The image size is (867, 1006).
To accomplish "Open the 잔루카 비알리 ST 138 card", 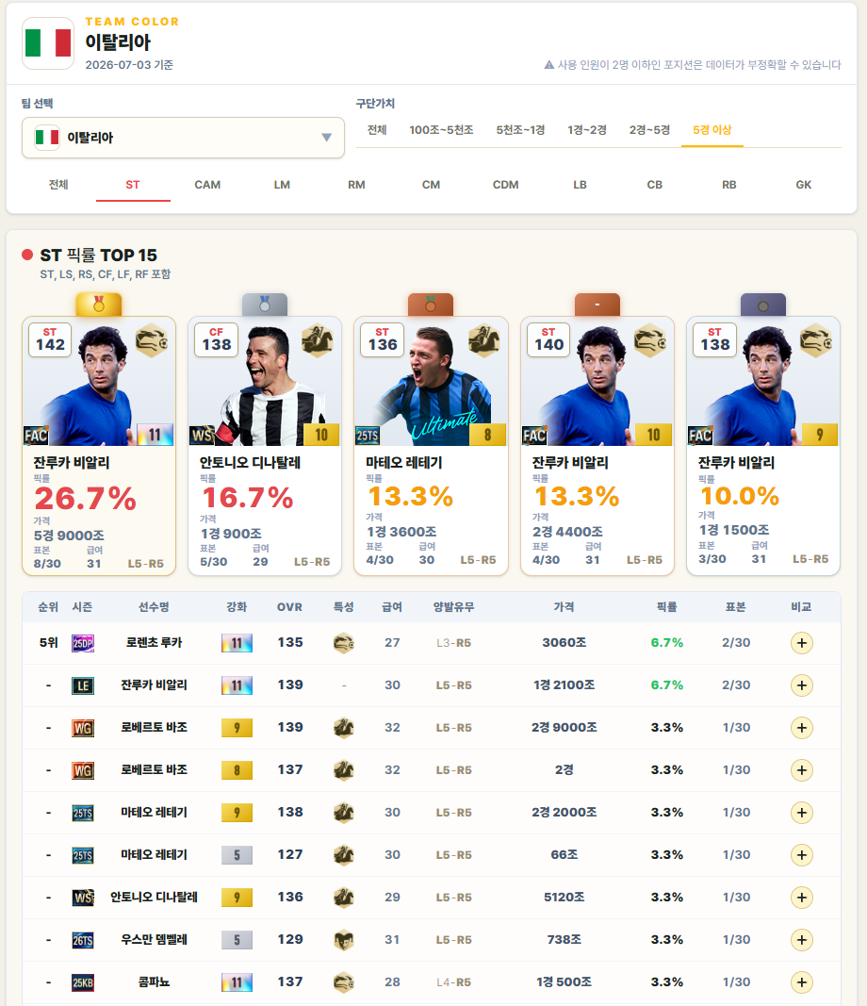I will tap(763, 446).
